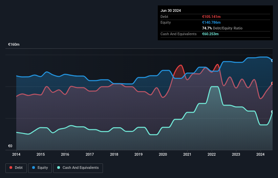Select the Debt endpoint marker at June 2024
Image resolution: width=278 pixels, height=178 pixels.
pyautogui.click(x=272, y=83)
